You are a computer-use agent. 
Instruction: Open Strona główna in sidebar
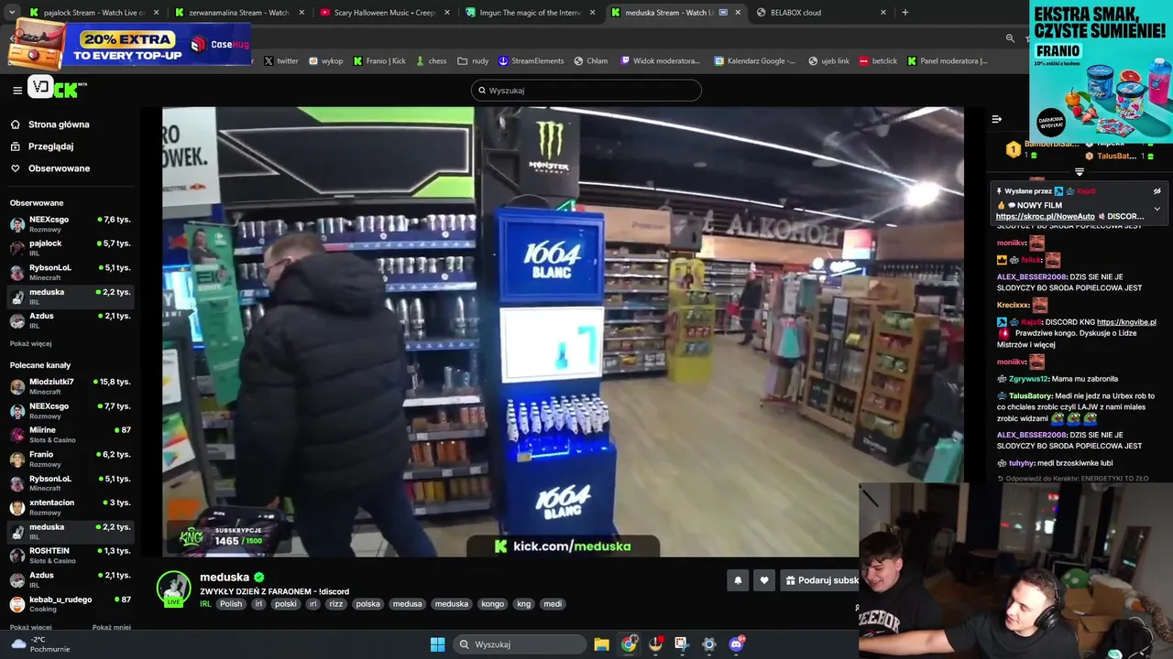[x=59, y=124]
